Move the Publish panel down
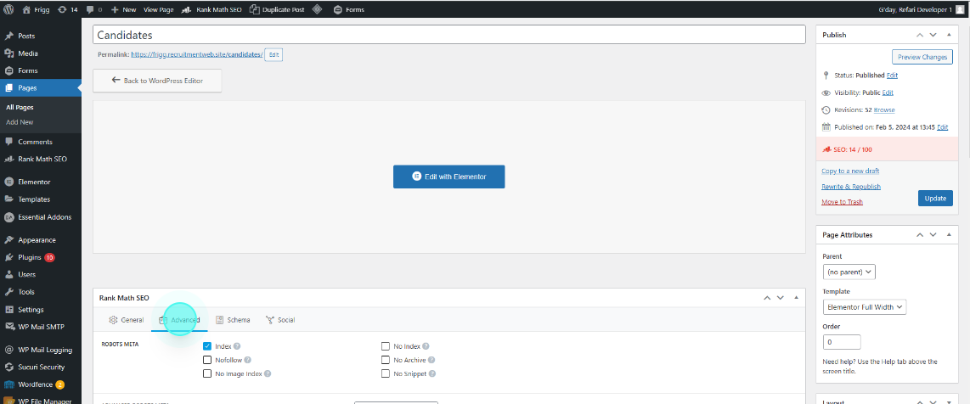Viewport: 970px width, 404px height. pyautogui.click(x=933, y=35)
